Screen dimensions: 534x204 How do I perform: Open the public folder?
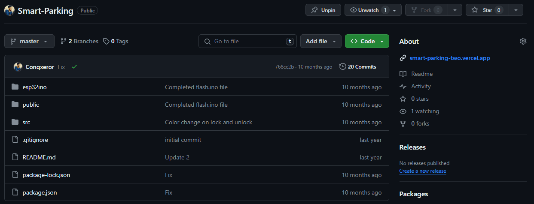coord(31,105)
